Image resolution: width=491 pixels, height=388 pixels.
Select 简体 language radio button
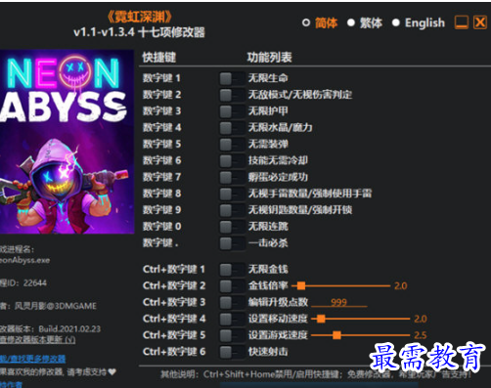point(306,22)
